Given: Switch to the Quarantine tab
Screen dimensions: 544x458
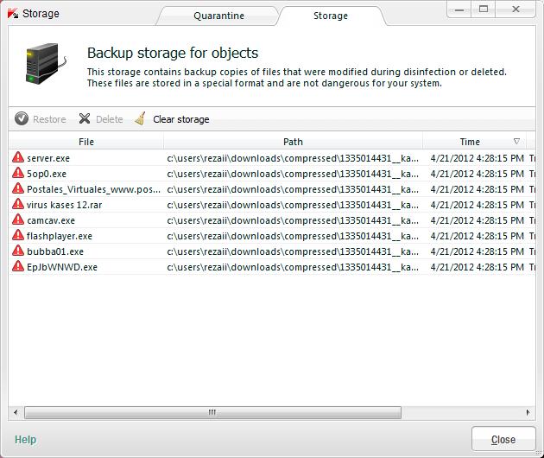Looking at the screenshot, I should coord(218,16).
